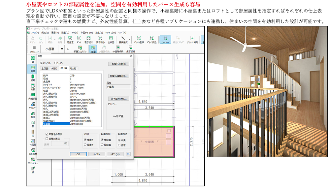Select the 化粧部材 sidebar tool
Screen dimensions: 330x188
point(33,152)
